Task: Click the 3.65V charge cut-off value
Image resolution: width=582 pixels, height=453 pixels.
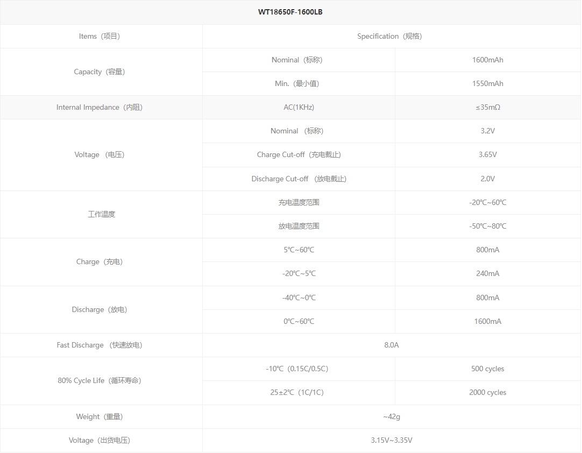Action: (488, 154)
